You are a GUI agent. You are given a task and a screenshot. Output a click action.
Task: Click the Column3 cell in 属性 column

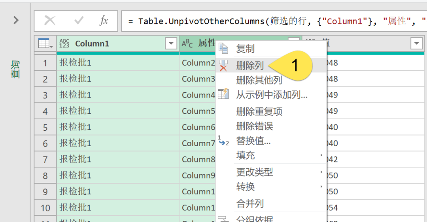click(x=198, y=79)
